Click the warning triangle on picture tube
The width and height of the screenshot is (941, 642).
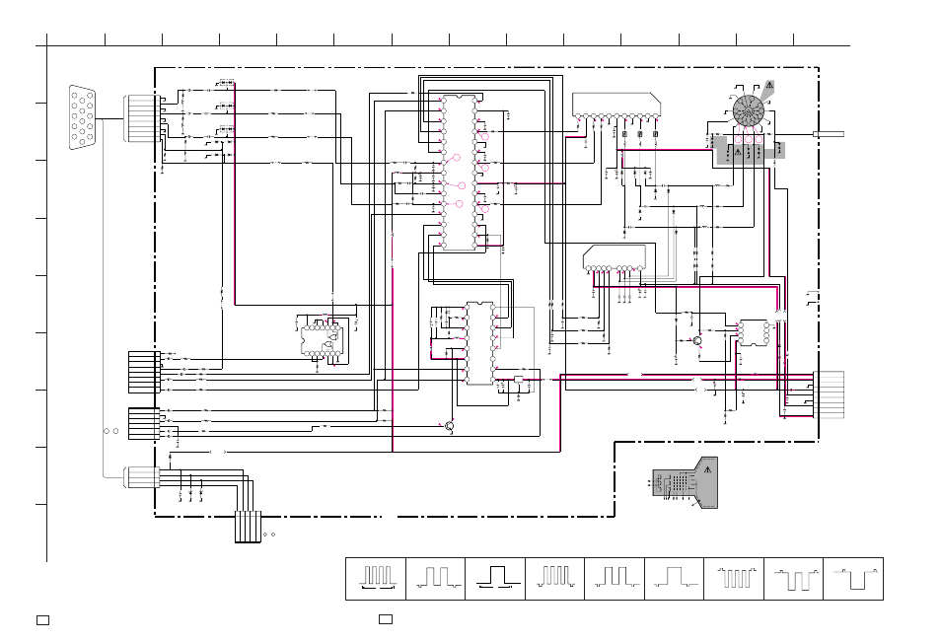707,469
